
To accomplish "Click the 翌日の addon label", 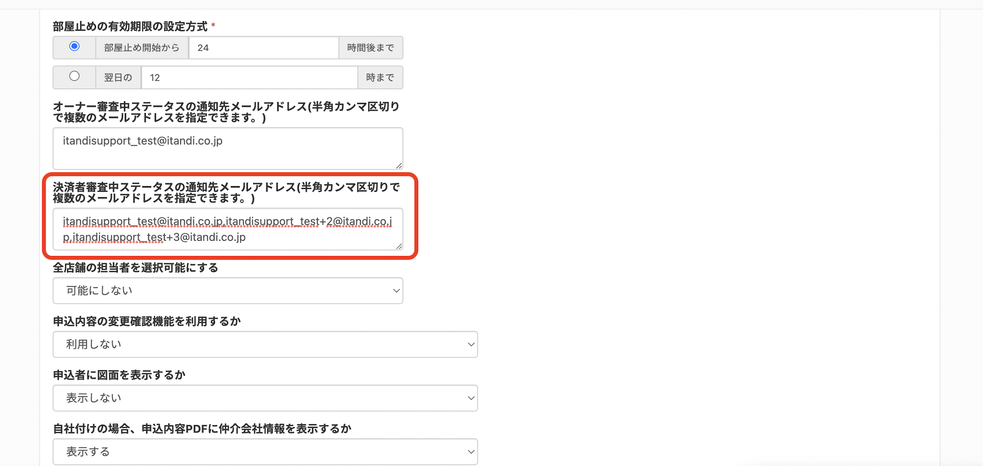I will click(118, 78).
